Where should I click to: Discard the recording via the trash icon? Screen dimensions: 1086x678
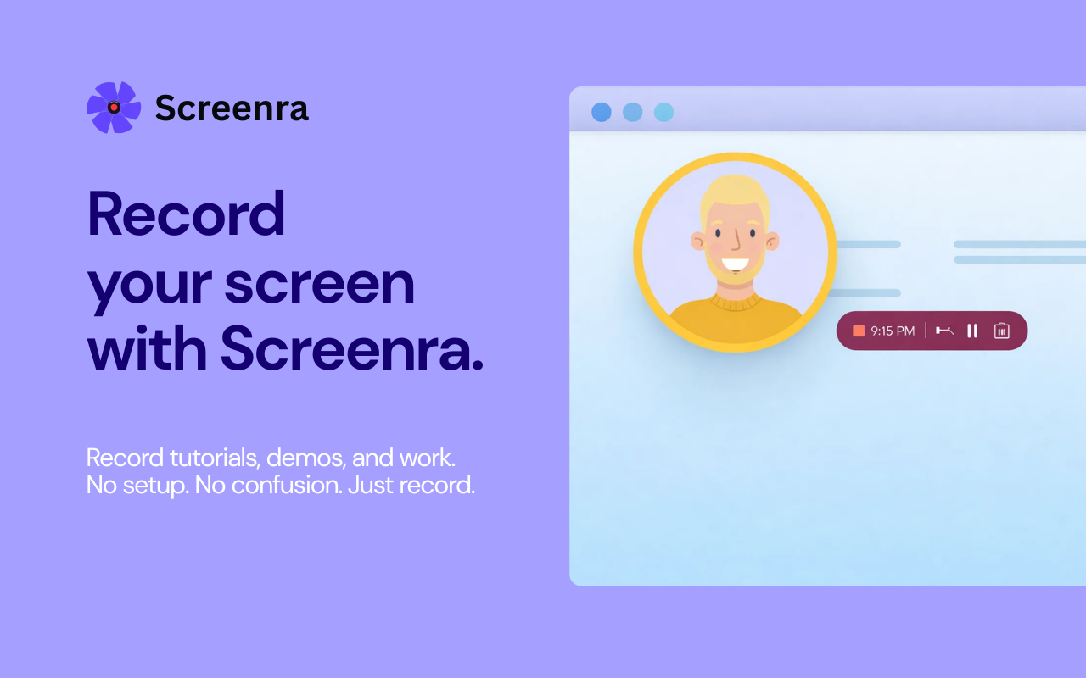pyautogui.click(x=1003, y=331)
